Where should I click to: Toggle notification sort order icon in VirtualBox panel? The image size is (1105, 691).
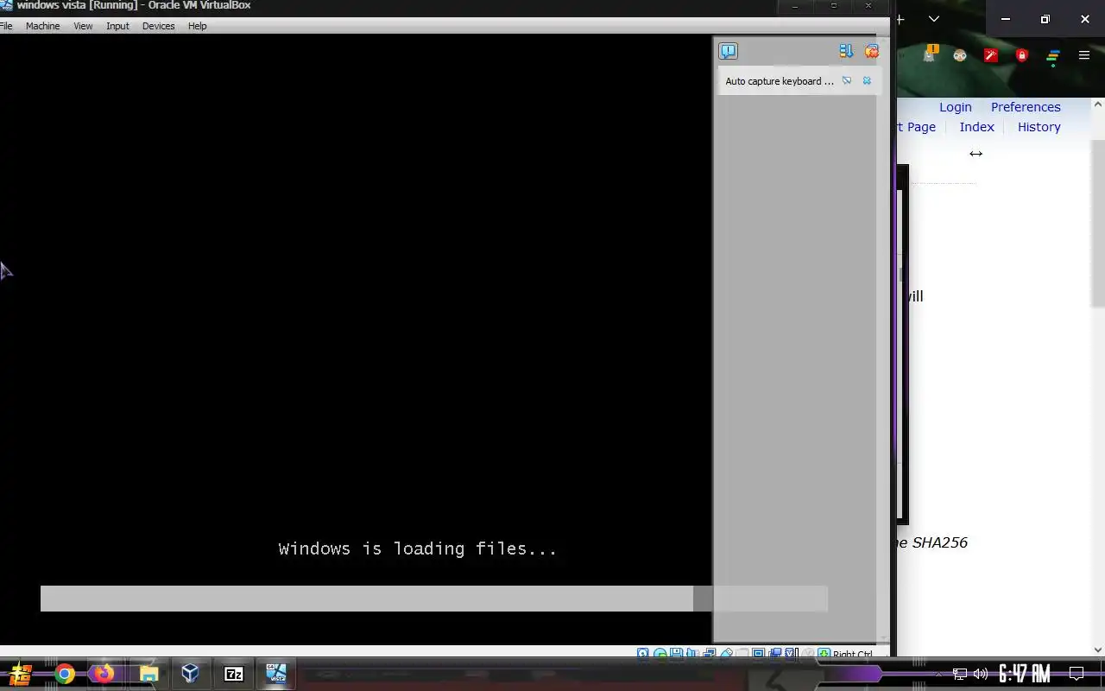coord(846,51)
